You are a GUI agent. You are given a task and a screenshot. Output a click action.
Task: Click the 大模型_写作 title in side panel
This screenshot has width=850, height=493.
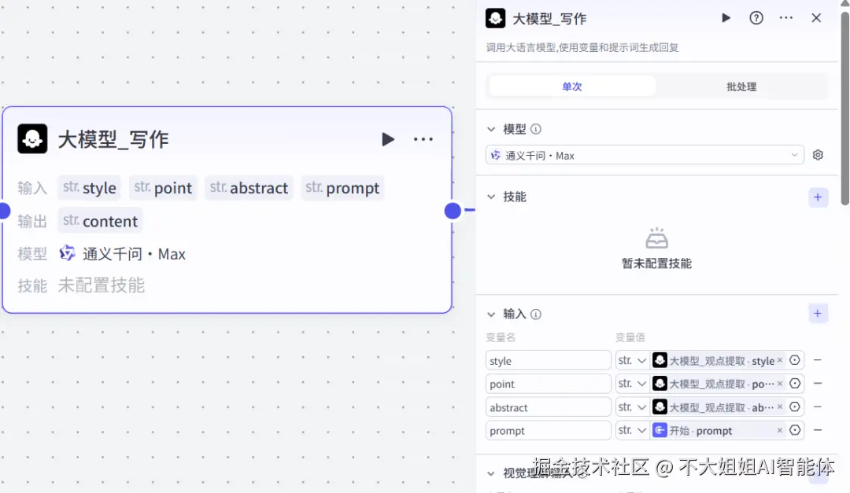pyautogui.click(x=549, y=19)
